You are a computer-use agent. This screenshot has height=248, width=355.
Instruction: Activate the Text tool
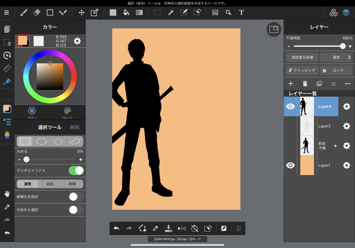241,12
